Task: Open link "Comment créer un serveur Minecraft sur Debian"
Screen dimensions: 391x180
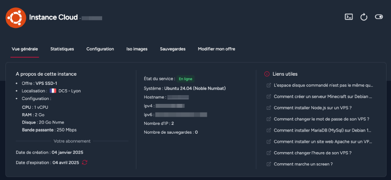Action: click(323, 97)
